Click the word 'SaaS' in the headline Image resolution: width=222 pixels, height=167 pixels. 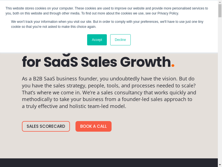(x=61, y=62)
